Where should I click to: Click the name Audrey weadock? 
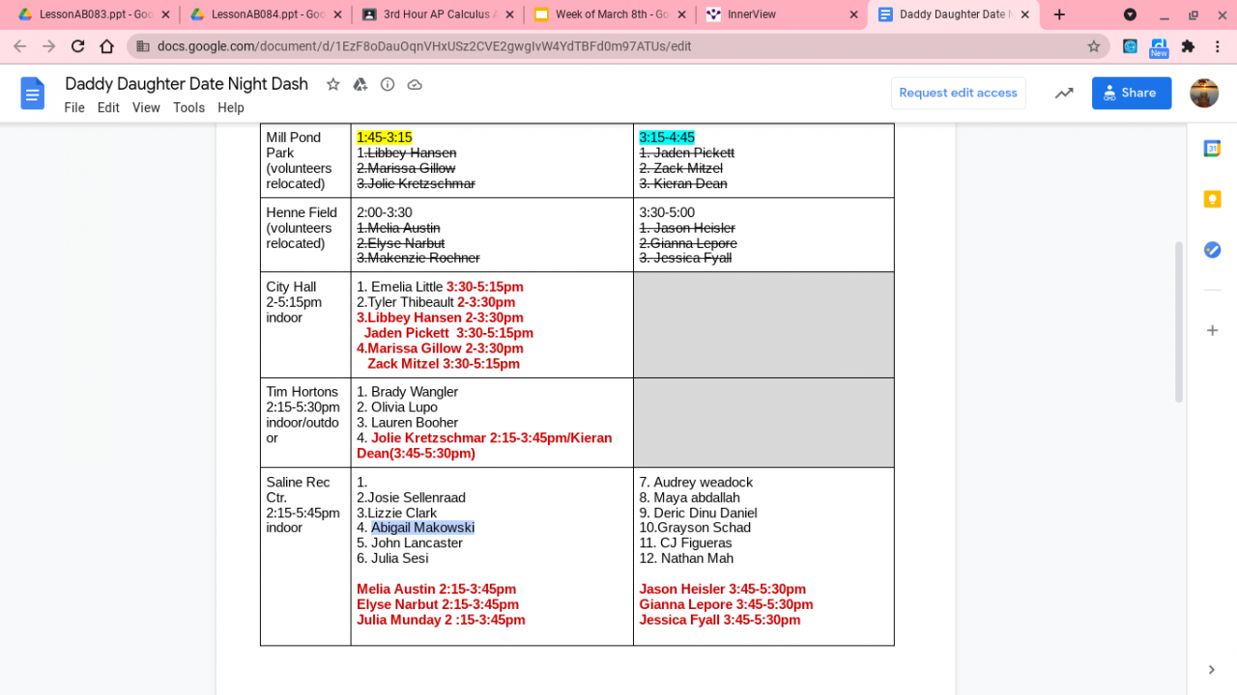[x=703, y=483]
